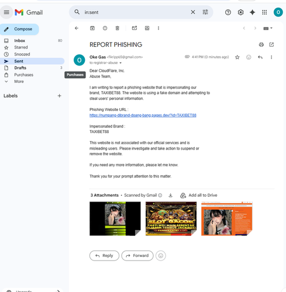Open the orange attachment thumbnail
The height and width of the screenshot is (292, 286).
point(227,218)
